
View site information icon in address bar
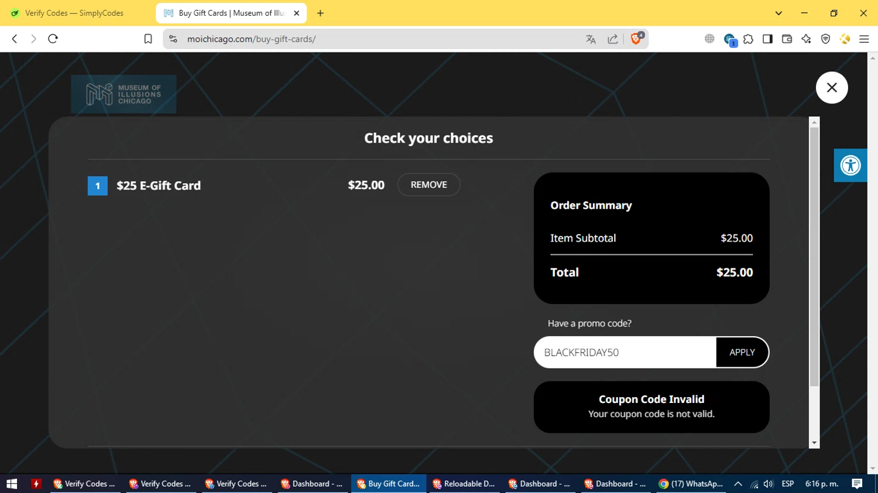[x=173, y=39]
